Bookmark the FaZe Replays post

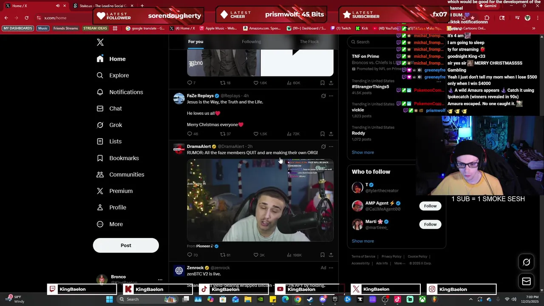point(323,134)
